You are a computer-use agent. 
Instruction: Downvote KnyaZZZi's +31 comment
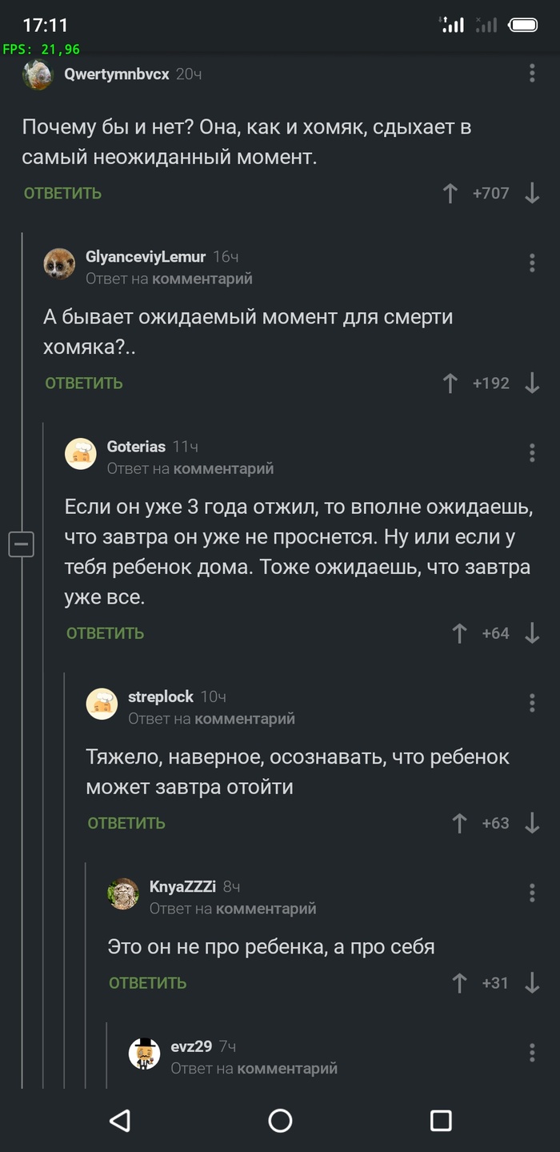[532, 983]
